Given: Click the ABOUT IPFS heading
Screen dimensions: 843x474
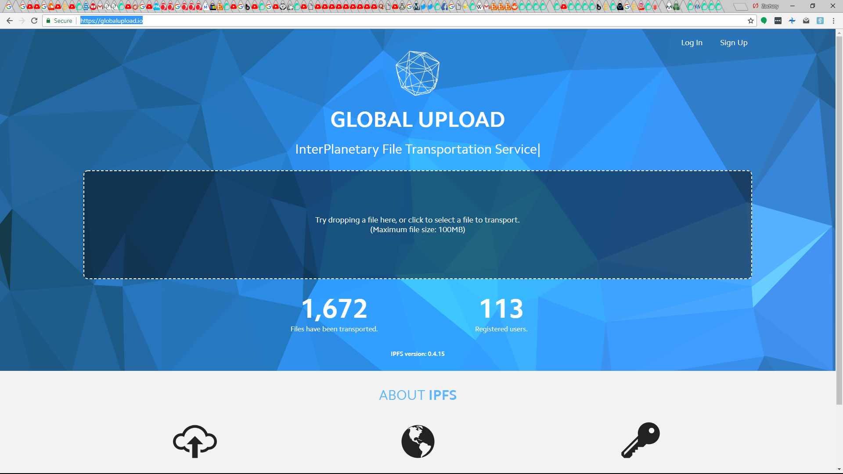Looking at the screenshot, I should tap(418, 395).
